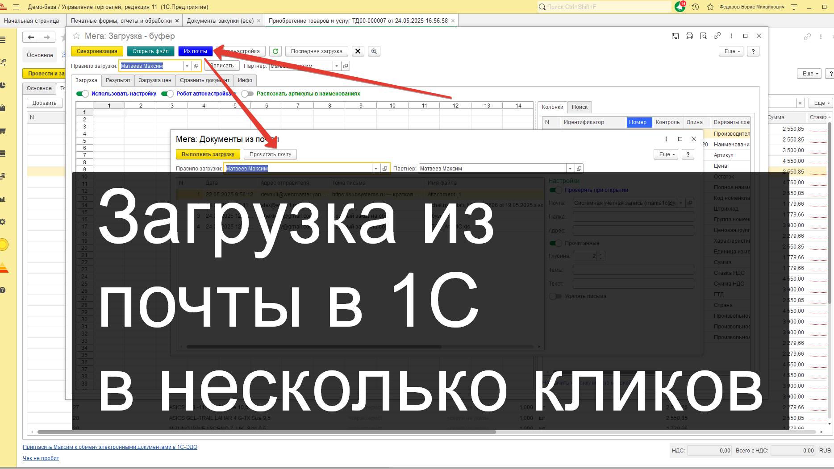Copy link using the chain icon
Image resolution: width=834 pixels, height=469 pixels.
coord(718,36)
